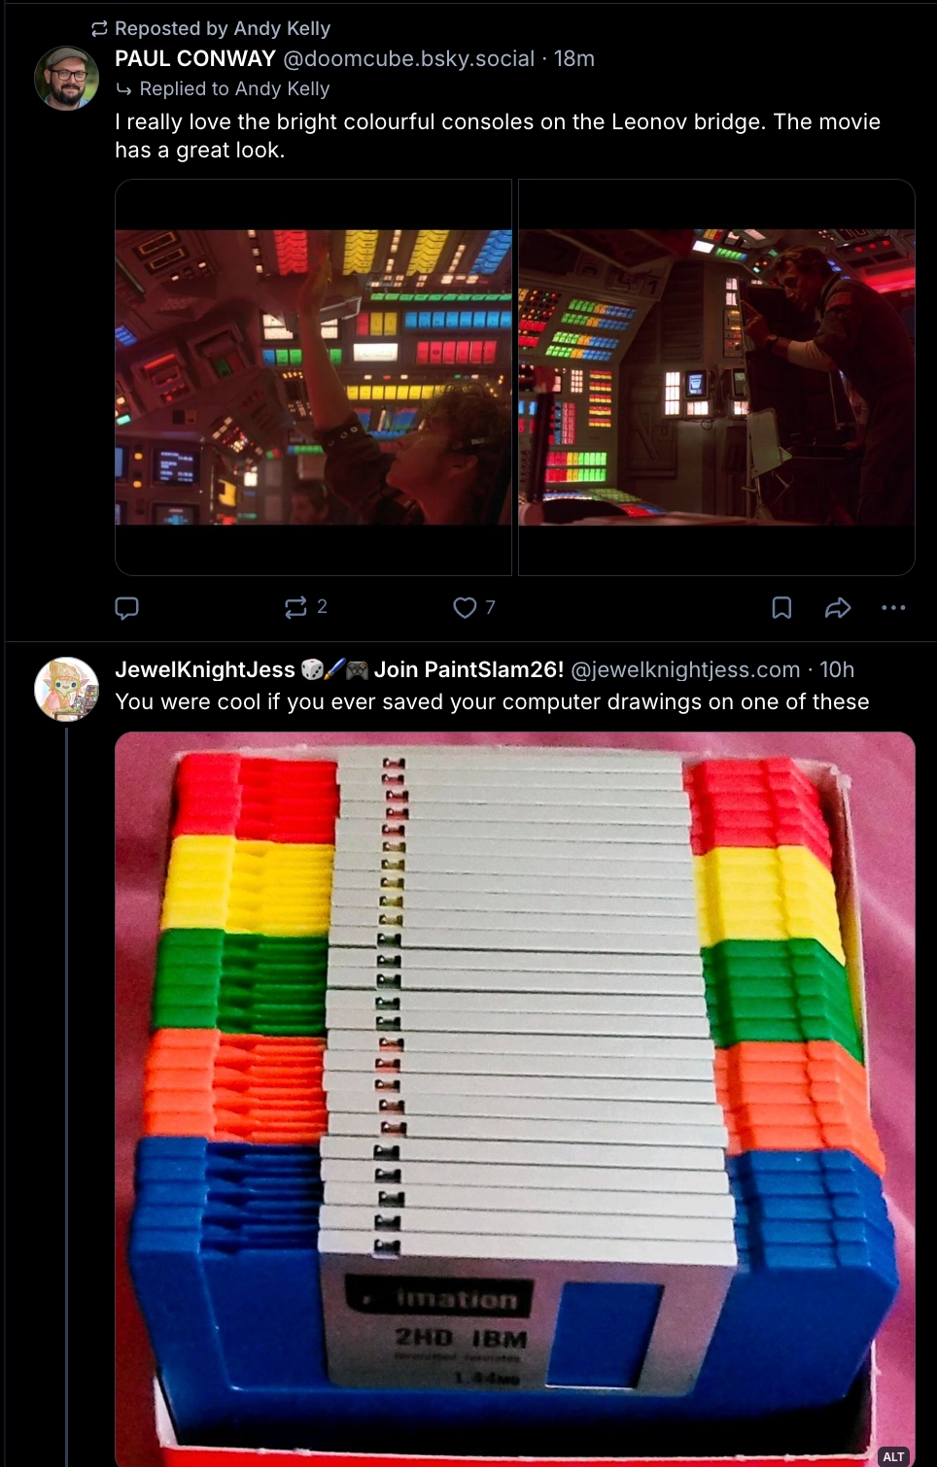Image resolution: width=937 pixels, height=1467 pixels.
Task: Open JewelKnightJess post text about computer drawings
Action: (x=492, y=701)
